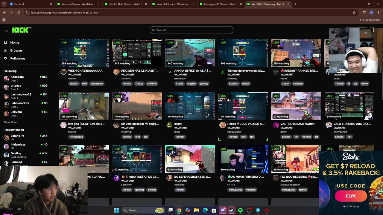Open Lashsegway28 in the Following list
This screenshot has width=383, height=215.
(25, 96)
